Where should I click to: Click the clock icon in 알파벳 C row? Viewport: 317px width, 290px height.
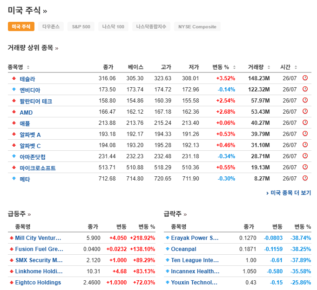[x=305, y=145]
